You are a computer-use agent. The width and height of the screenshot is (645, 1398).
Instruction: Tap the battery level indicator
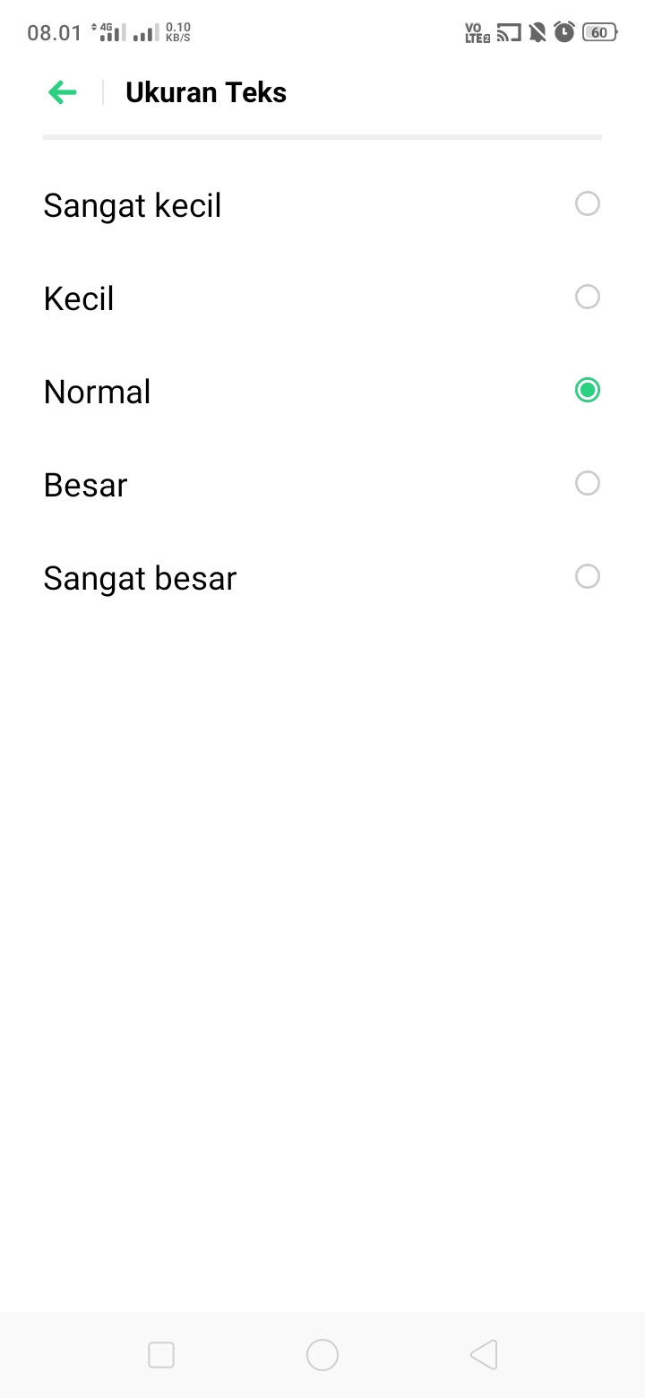point(599,33)
